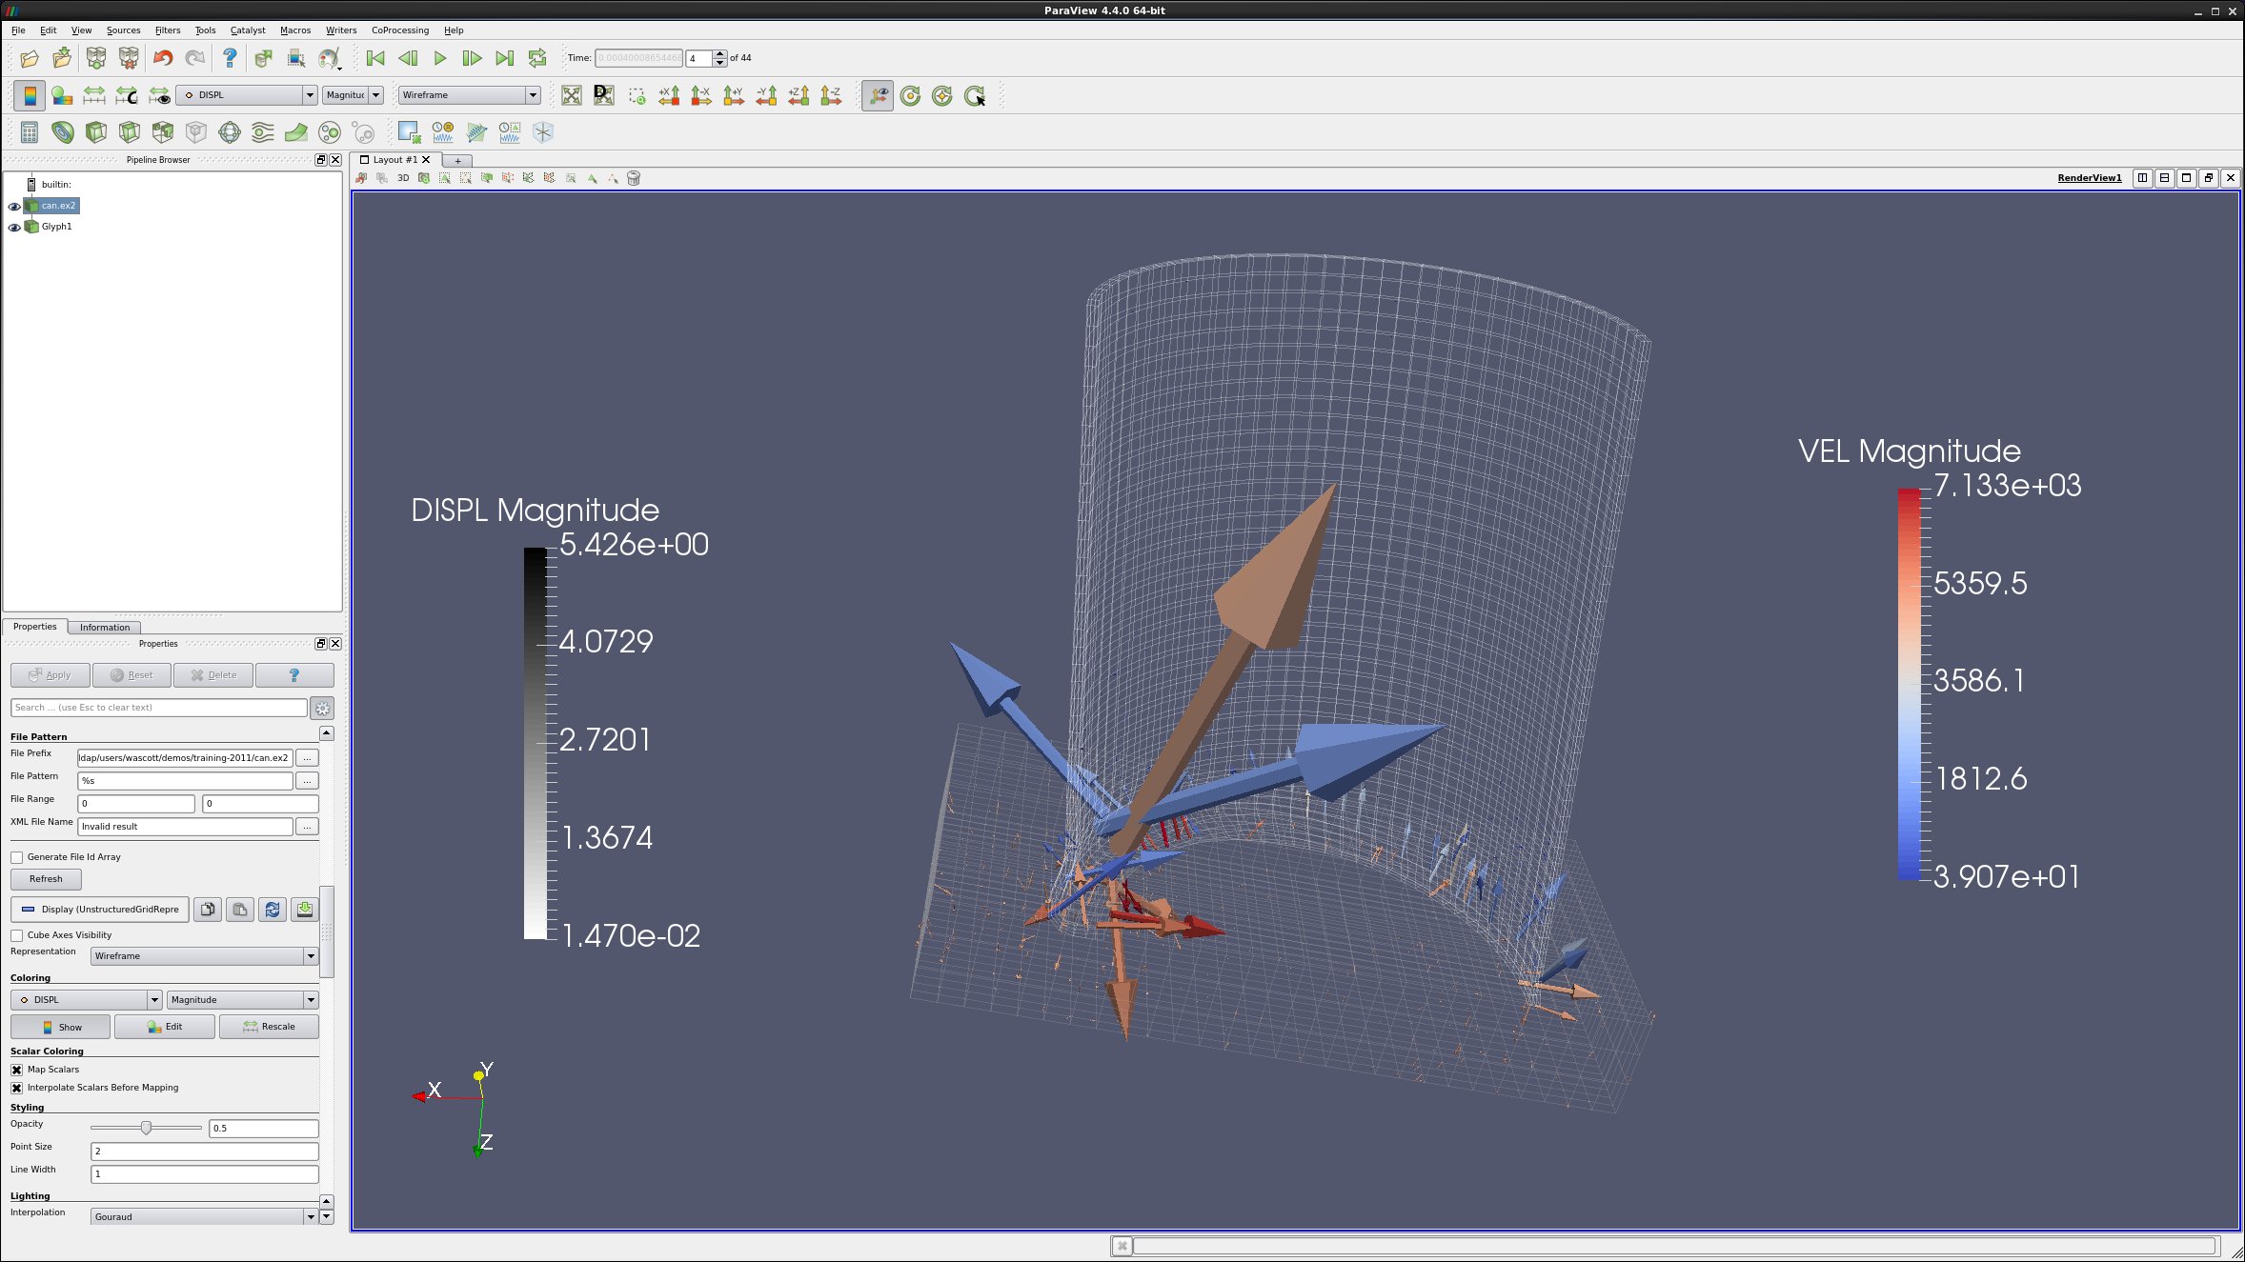Toggle the Map Scalars checkbox

click(17, 1070)
